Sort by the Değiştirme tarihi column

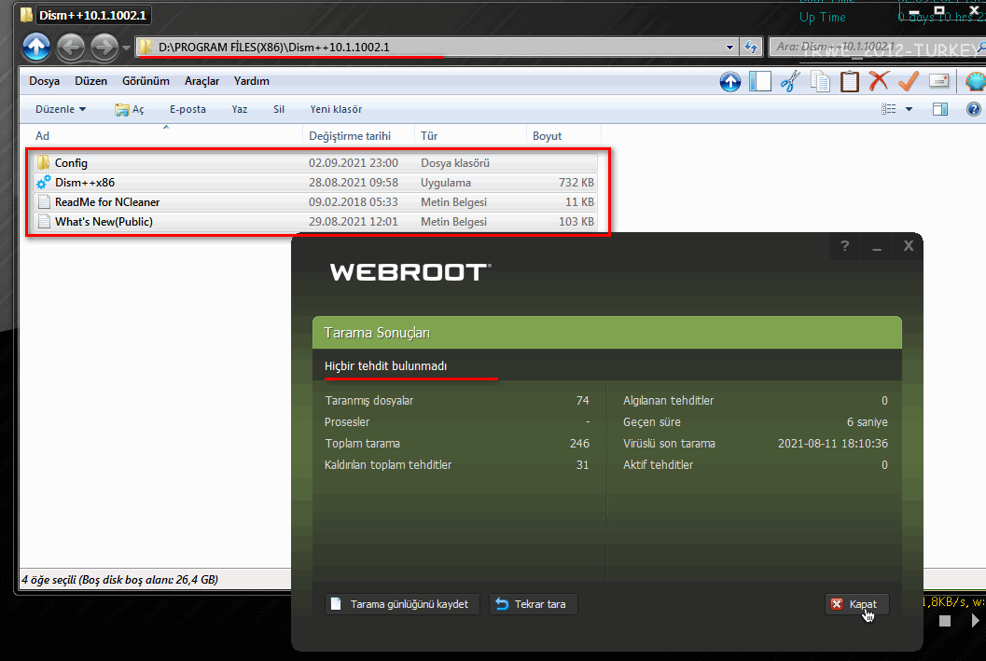[358, 136]
